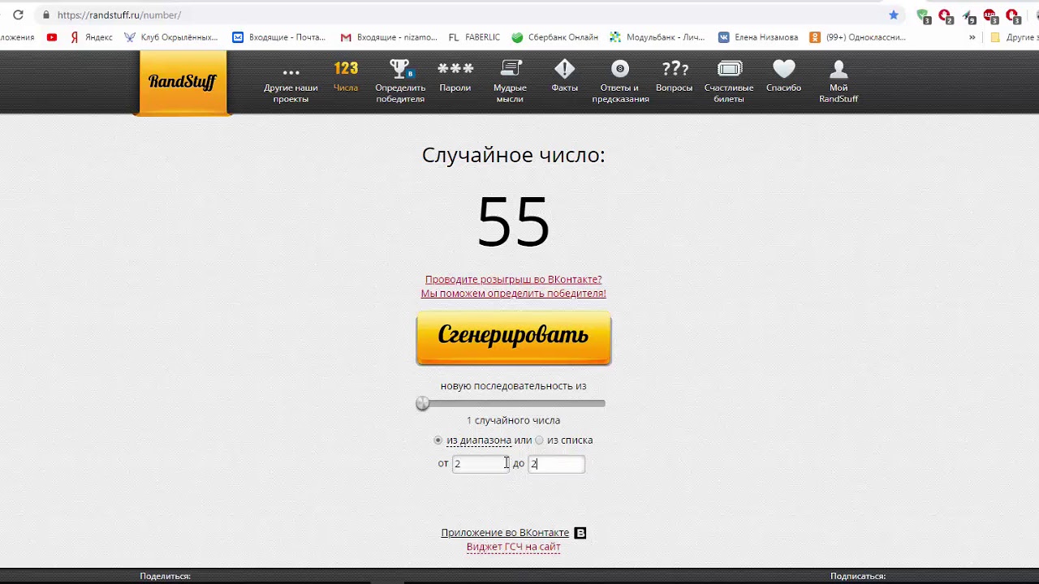Image resolution: width=1039 pixels, height=584 pixels.
Task: Select the Числа 123 section
Action: [x=346, y=77]
